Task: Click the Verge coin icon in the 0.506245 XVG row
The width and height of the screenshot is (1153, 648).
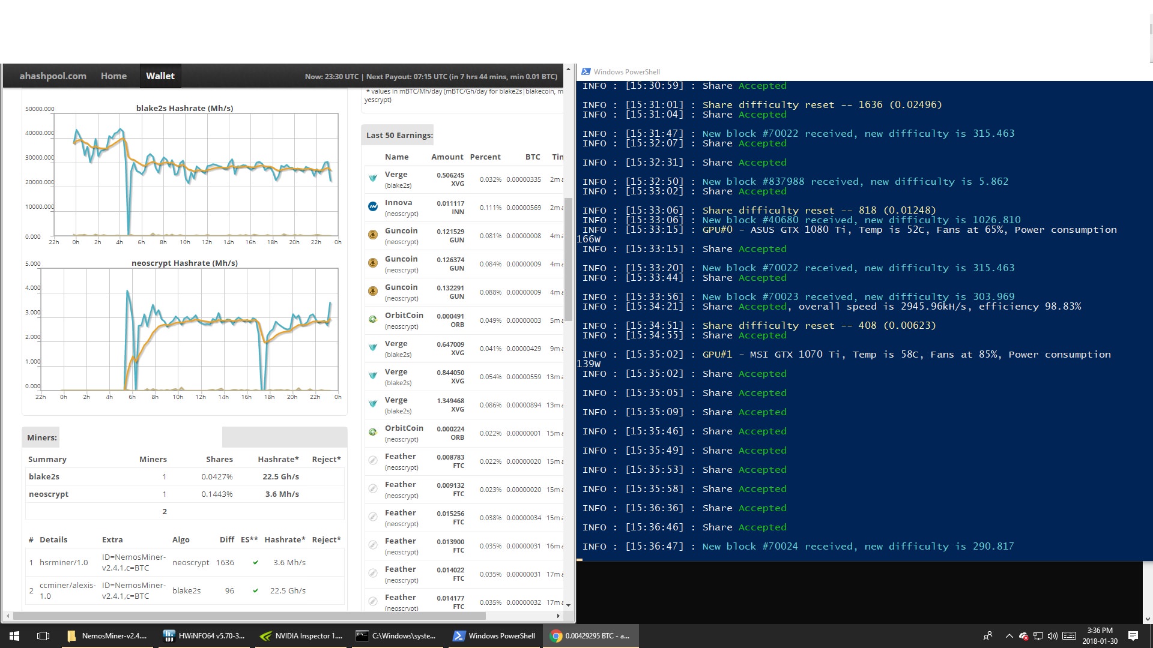Action: [373, 178]
